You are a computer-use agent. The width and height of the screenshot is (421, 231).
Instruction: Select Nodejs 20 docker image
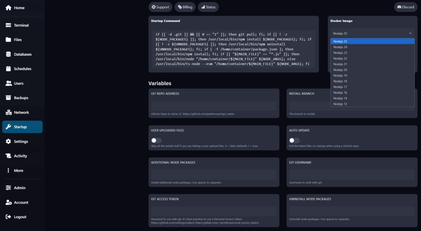pos(372,70)
